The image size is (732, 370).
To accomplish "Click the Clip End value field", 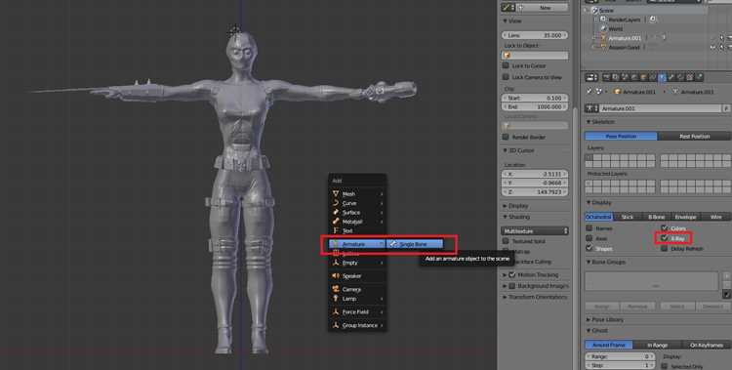I will click(x=535, y=106).
